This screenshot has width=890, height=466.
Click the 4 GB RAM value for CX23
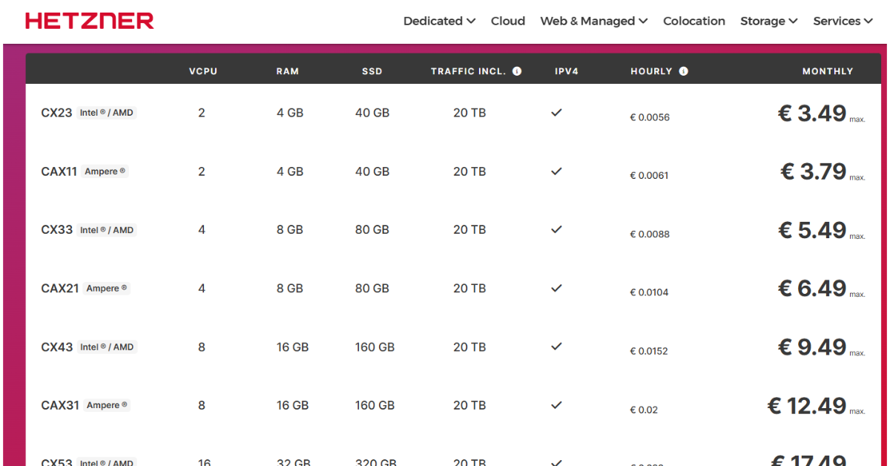[x=290, y=113]
